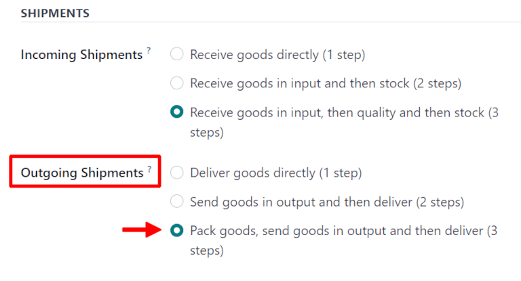Click the 'Receive goods in input and then stock' text
This screenshot has width=521, height=281.
coord(326,84)
